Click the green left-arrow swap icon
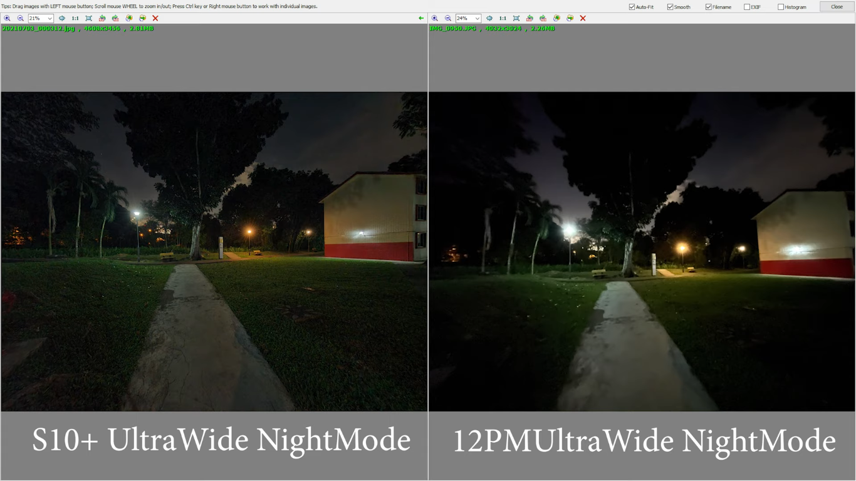This screenshot has width=856, height=481. [421, 18]
